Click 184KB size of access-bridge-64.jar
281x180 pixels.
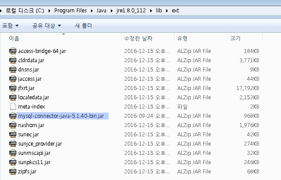click(251, 51)
